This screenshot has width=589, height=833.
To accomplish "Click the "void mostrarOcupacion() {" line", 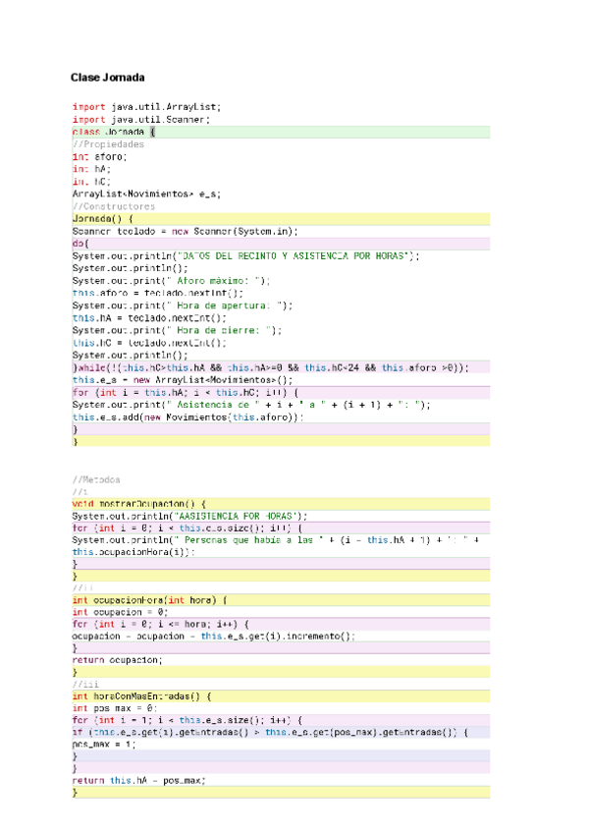I will [x=138, y=503].
